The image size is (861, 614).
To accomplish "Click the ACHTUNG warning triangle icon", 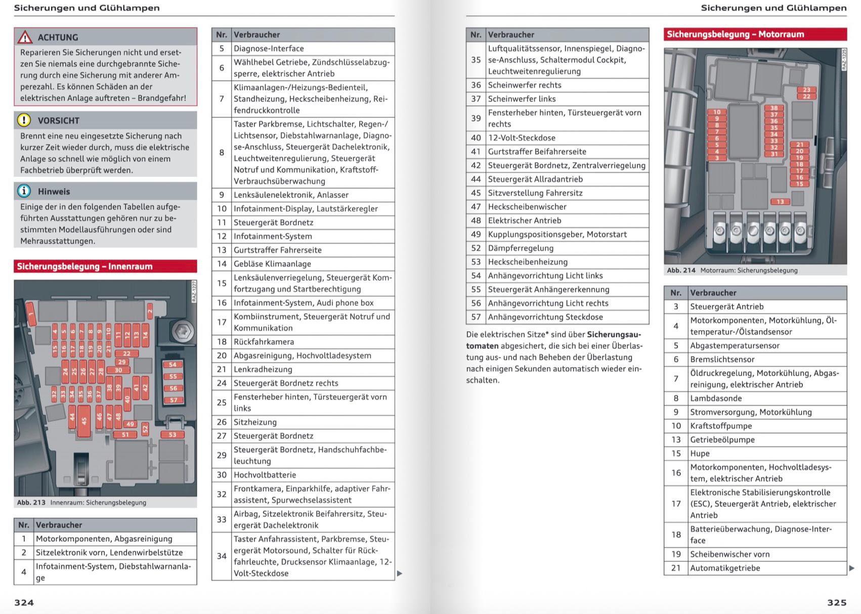I will [25, 37].
